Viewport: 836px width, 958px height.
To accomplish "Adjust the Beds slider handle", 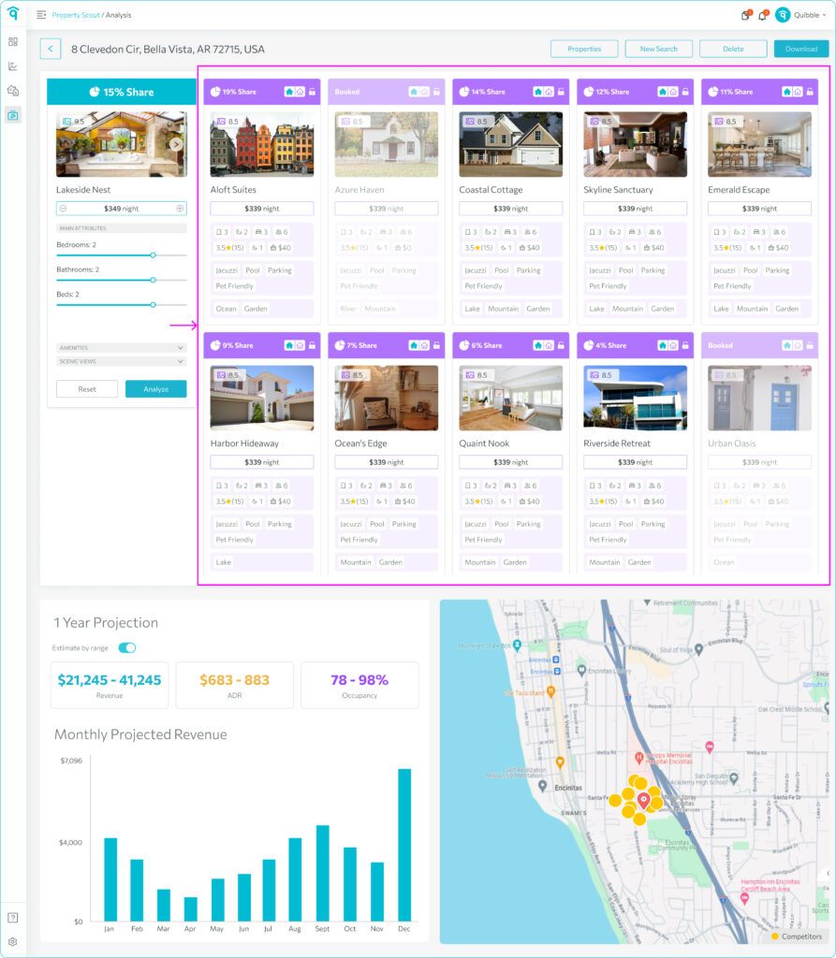I will pos(153,304).
